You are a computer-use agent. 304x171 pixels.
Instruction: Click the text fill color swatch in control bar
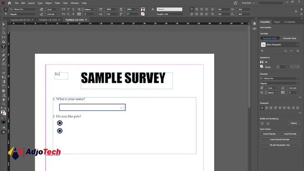coord(142,9)
